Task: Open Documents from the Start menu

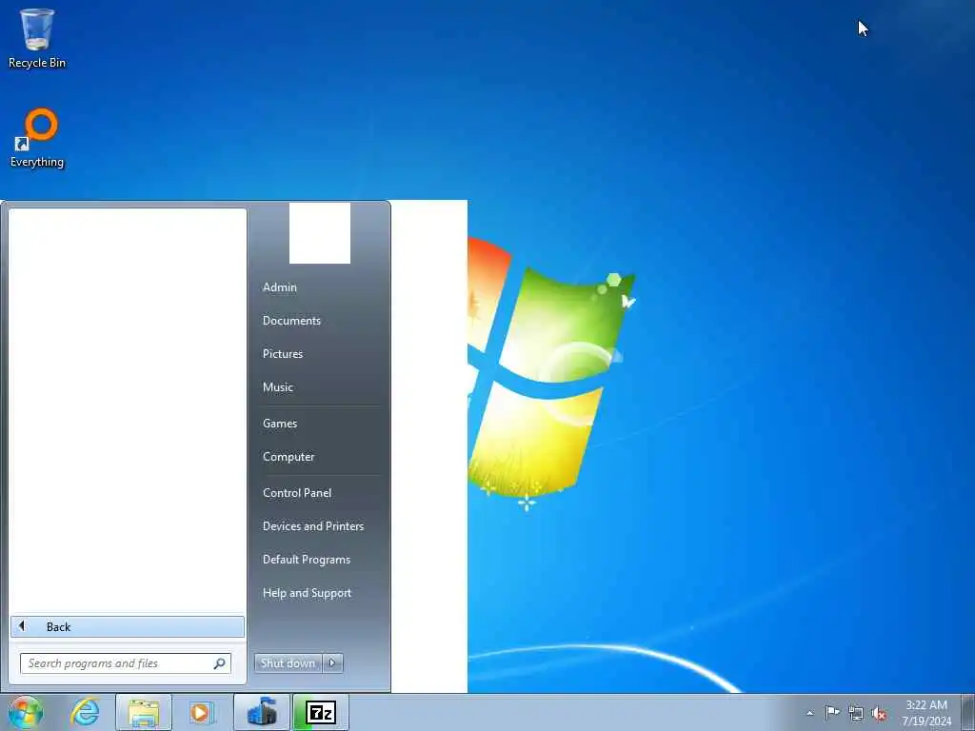Action: point(291,321)
